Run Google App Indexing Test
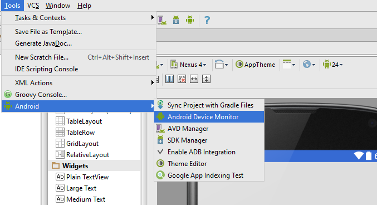377x205 pixels. point(209,175)
